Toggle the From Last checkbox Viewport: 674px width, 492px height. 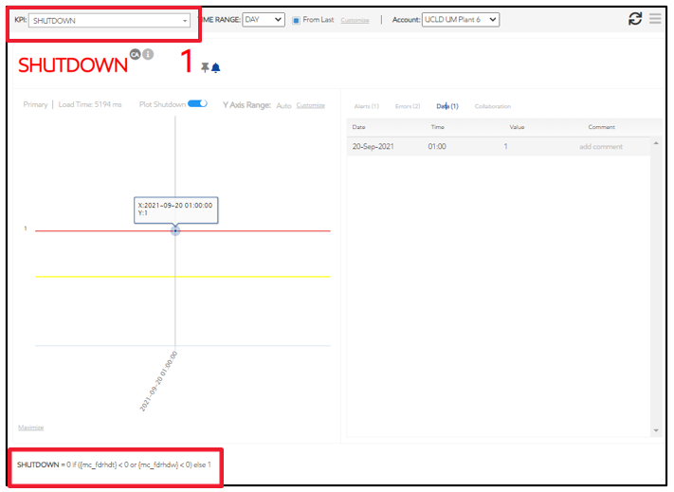296,20
